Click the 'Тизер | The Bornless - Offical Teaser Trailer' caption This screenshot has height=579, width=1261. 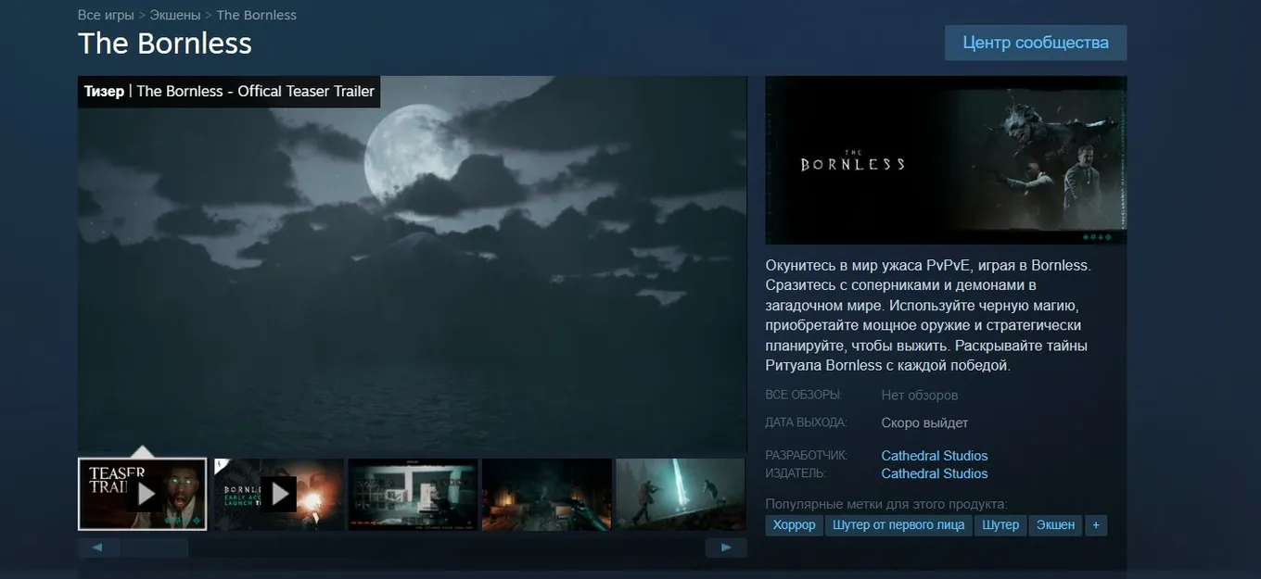click(x=229, y=92)
